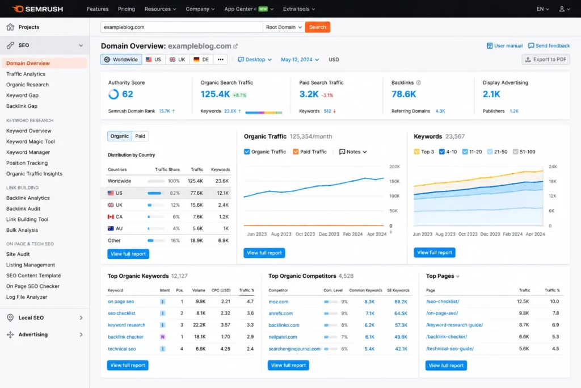Click the Authority Score circle icon

point(113,94)
